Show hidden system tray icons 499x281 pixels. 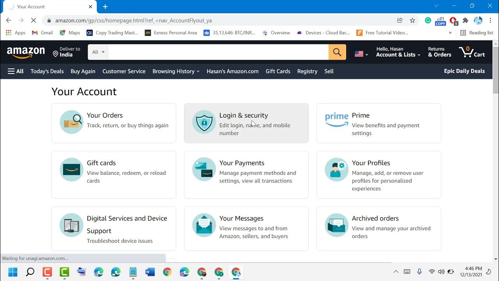396,272
